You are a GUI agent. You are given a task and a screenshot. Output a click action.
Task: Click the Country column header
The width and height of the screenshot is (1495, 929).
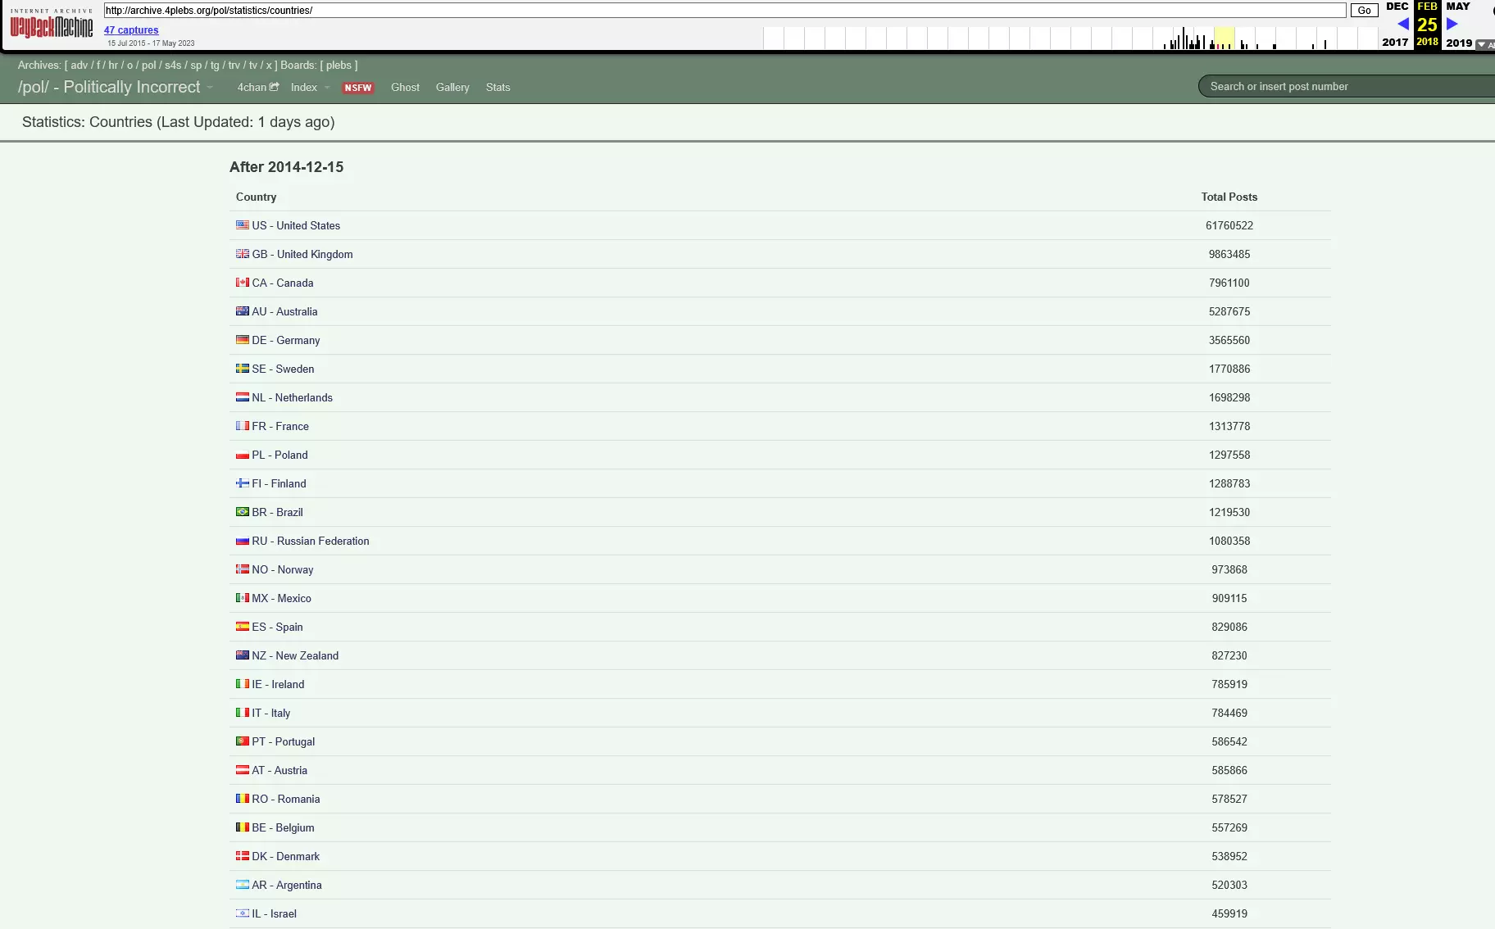point(256,197)
